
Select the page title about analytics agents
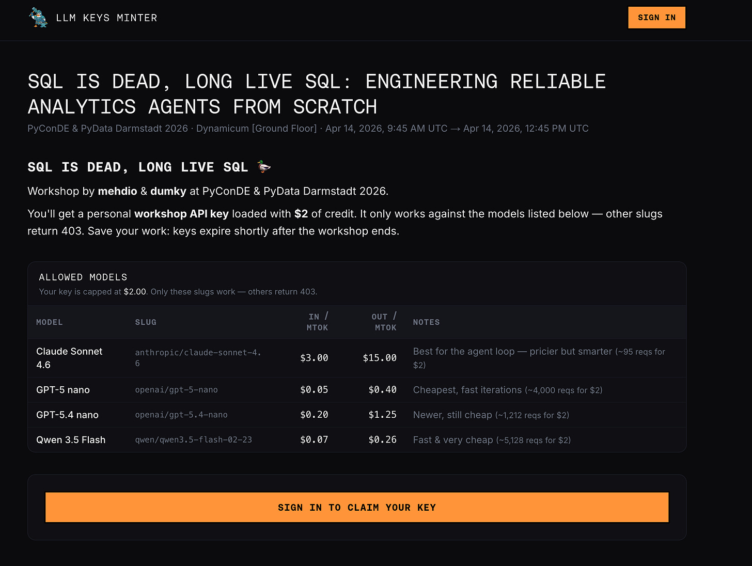317,94
